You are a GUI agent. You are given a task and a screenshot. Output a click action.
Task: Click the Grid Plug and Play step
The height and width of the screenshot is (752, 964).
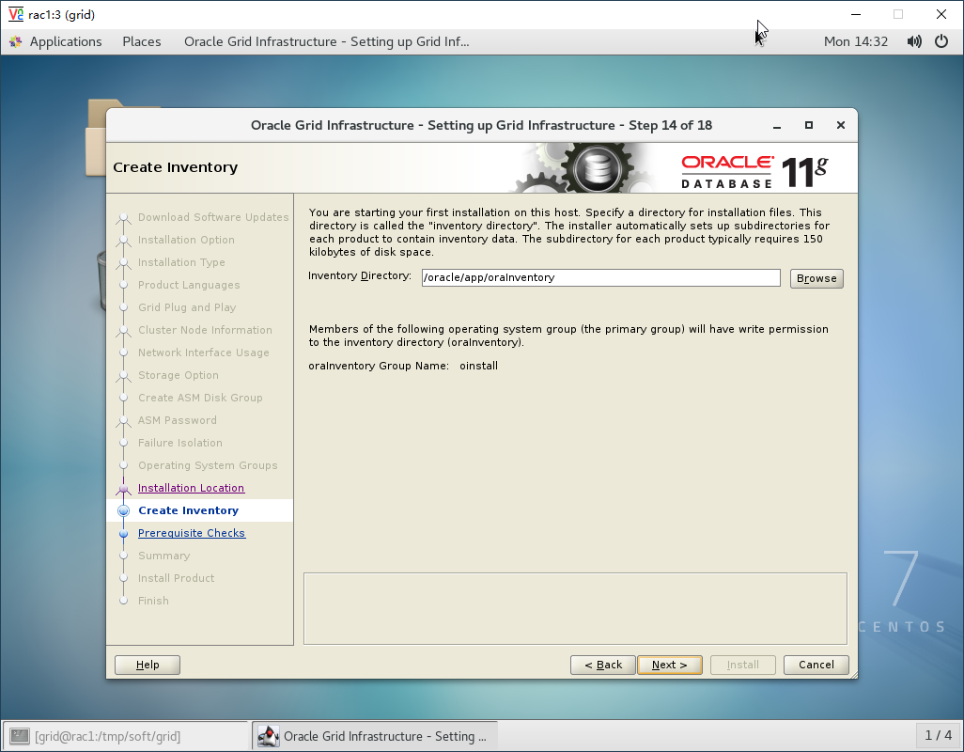pyautogui.click(x=187, y=307)
